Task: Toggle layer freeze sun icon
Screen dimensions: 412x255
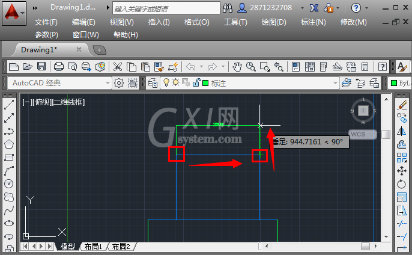Action: 175,82
